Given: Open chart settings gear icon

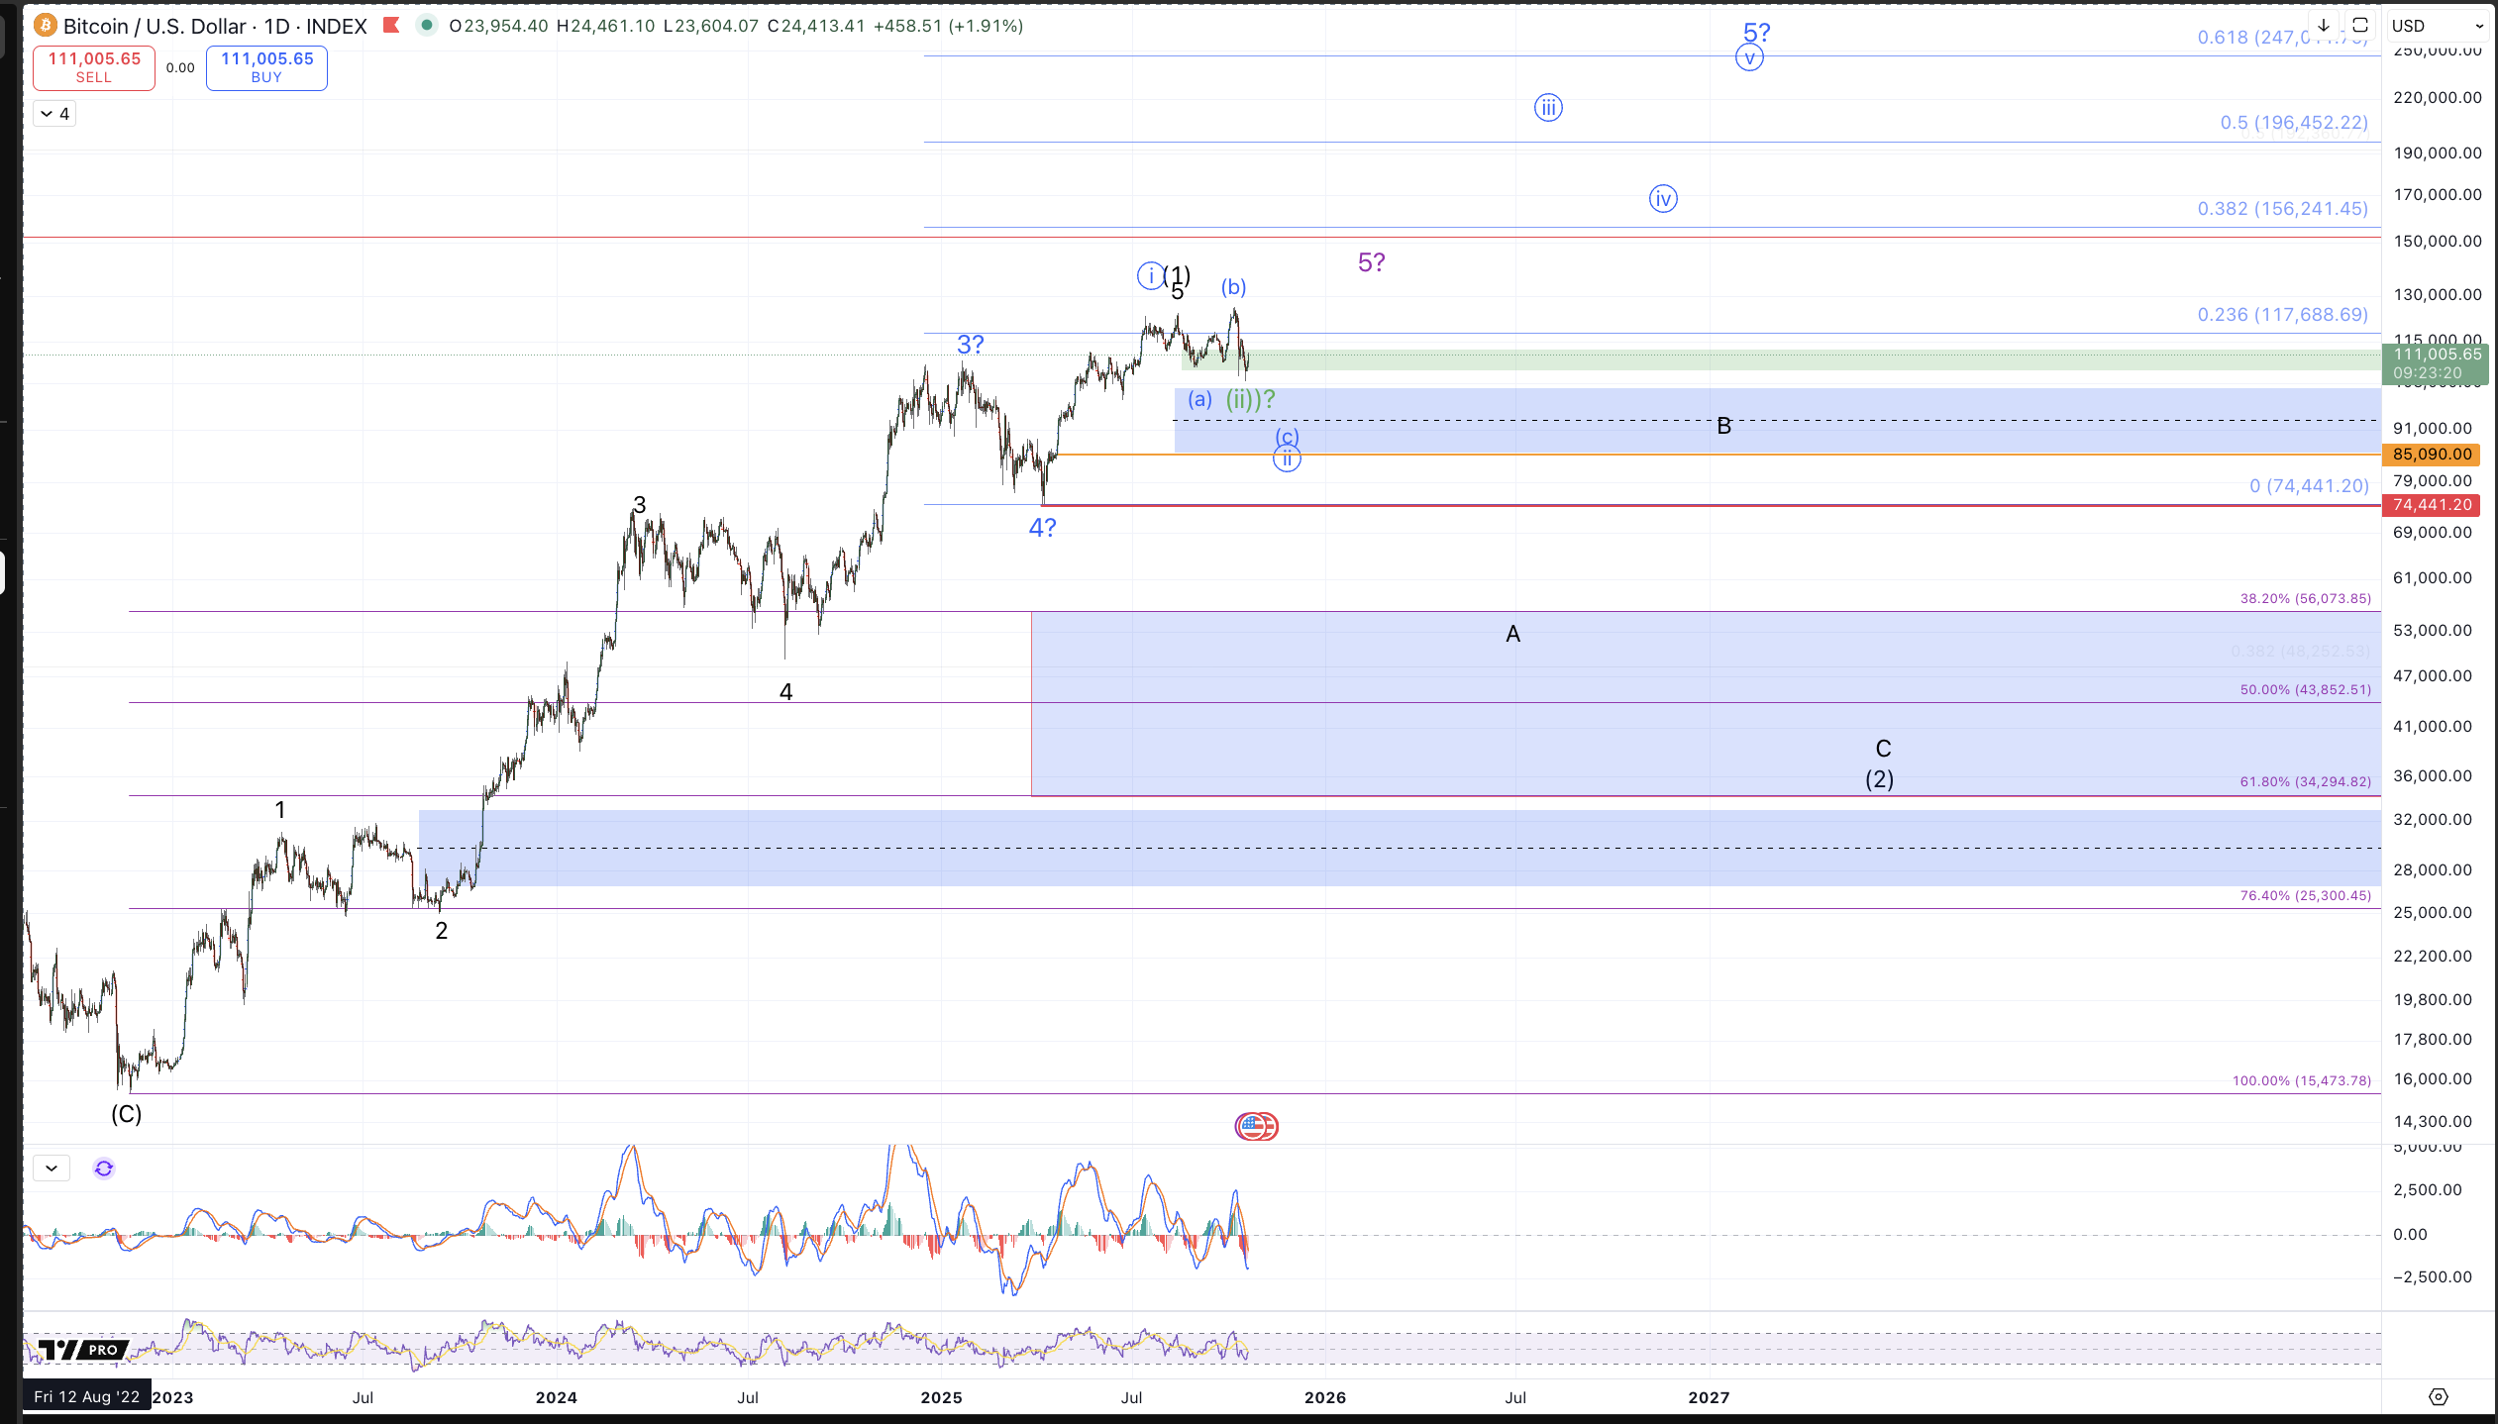Looking at the screenshot, I should pyautogui.click(x=2439, y=1397).
